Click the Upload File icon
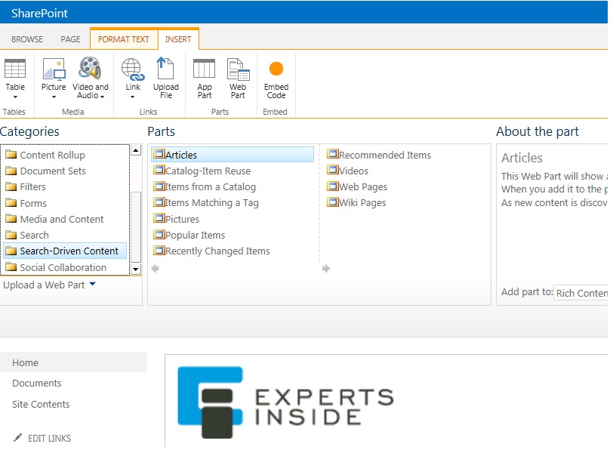This screenshot has height=462, width=613. pos(165,75)
